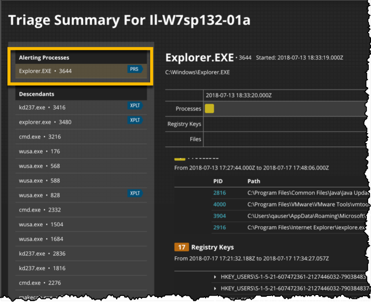Select descendant kd237.exe 2836
The height and width of the screenshot is (302, 371).
click(x=81, y=254)
